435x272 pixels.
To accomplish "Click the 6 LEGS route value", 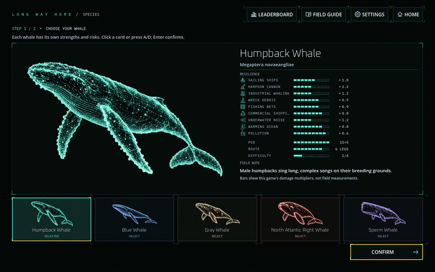I will 342,149.
